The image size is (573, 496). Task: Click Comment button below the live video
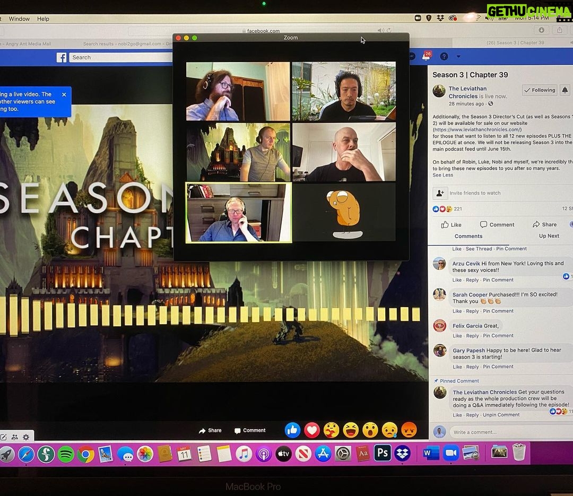pos(250,430)
